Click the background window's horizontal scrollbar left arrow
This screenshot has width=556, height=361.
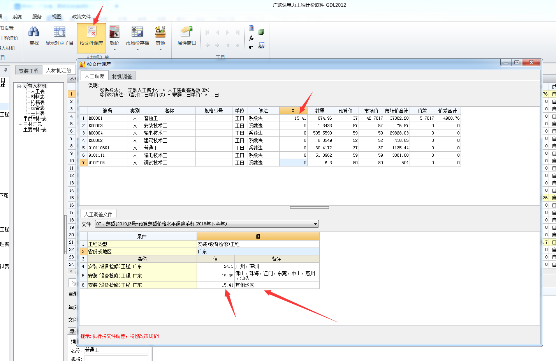(71, 271)
